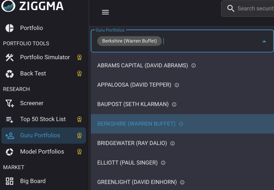Viewport: 274px width, 190px height.
Task: Click into the Search securities field
Action: coord(254,9)
